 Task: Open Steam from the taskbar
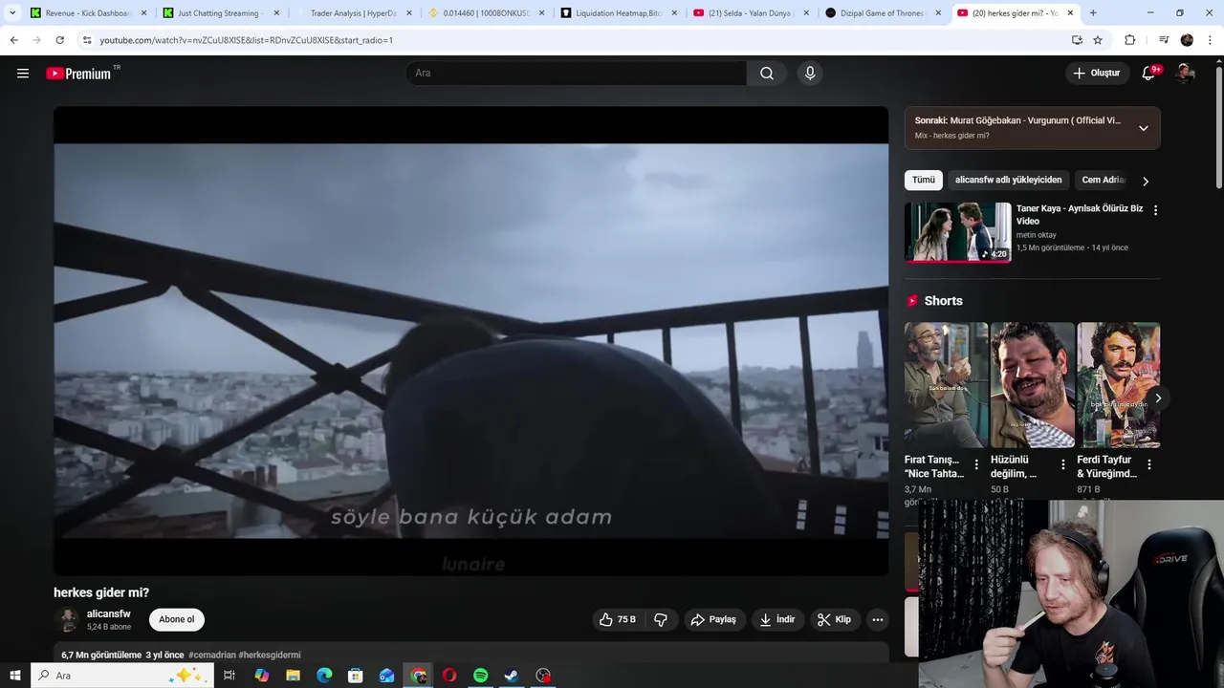click(x=512, y=676)
